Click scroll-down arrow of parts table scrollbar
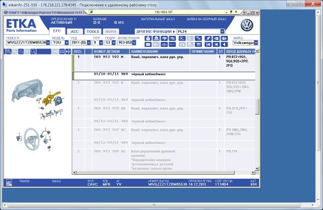The height and width of the screenshot is (210, 323). [257, 169]
